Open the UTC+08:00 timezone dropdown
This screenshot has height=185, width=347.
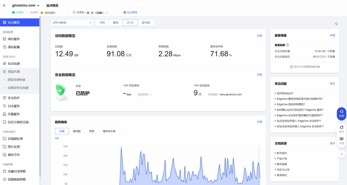[72, 23]
